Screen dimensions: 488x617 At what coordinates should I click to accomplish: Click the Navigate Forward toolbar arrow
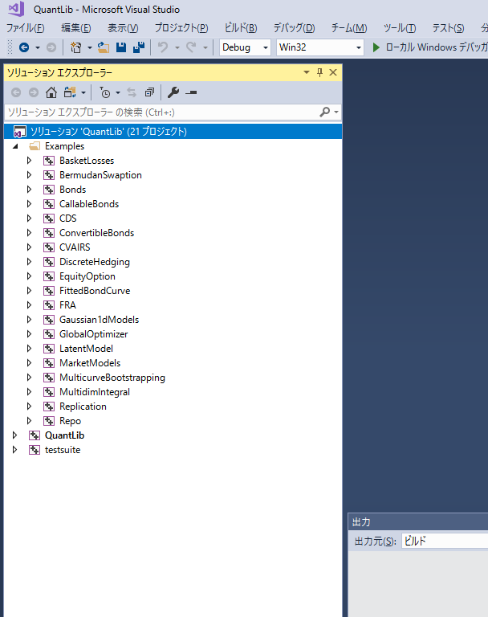click(51, 47)
